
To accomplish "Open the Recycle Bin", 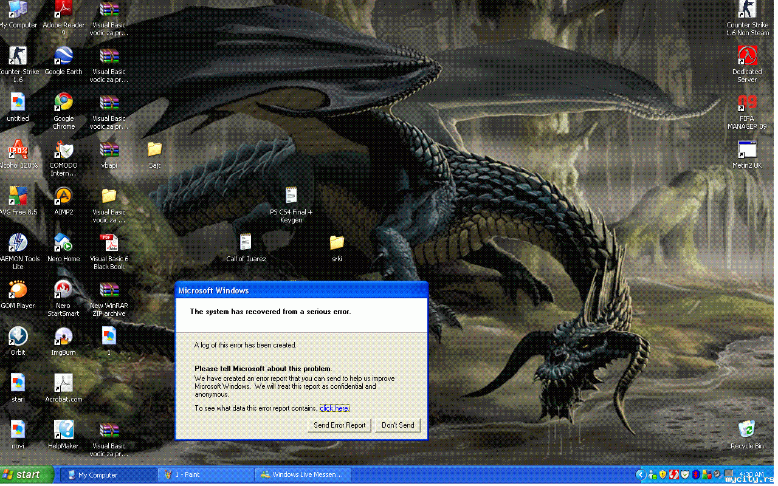I will click(x=748, y=435).
